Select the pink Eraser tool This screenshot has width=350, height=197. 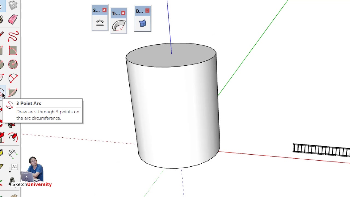pyautogui.click(x=13, y=20)
